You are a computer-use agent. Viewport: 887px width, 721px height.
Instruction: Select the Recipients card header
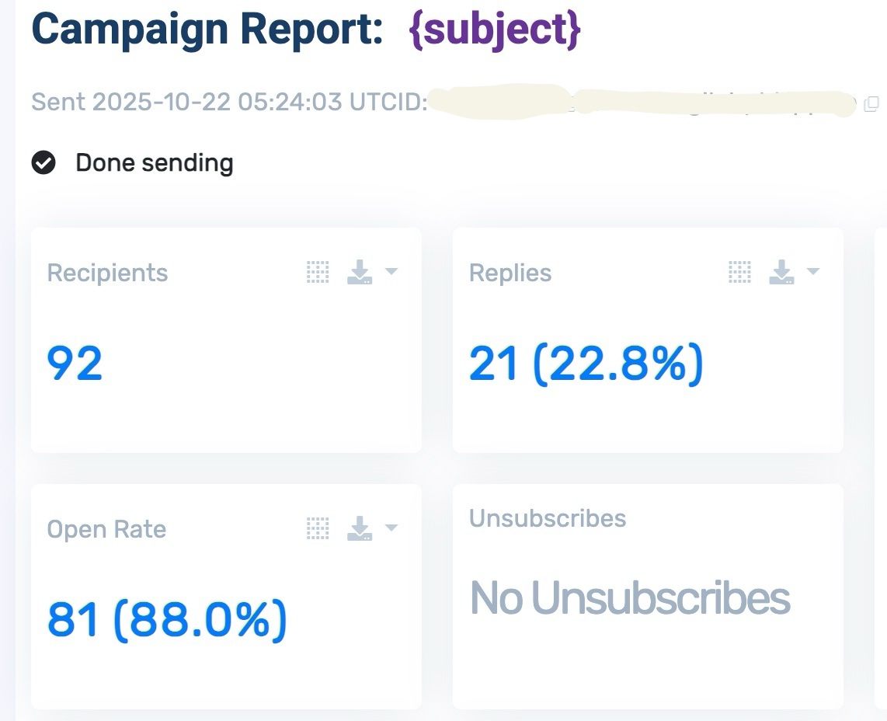[x=107, y=273]
